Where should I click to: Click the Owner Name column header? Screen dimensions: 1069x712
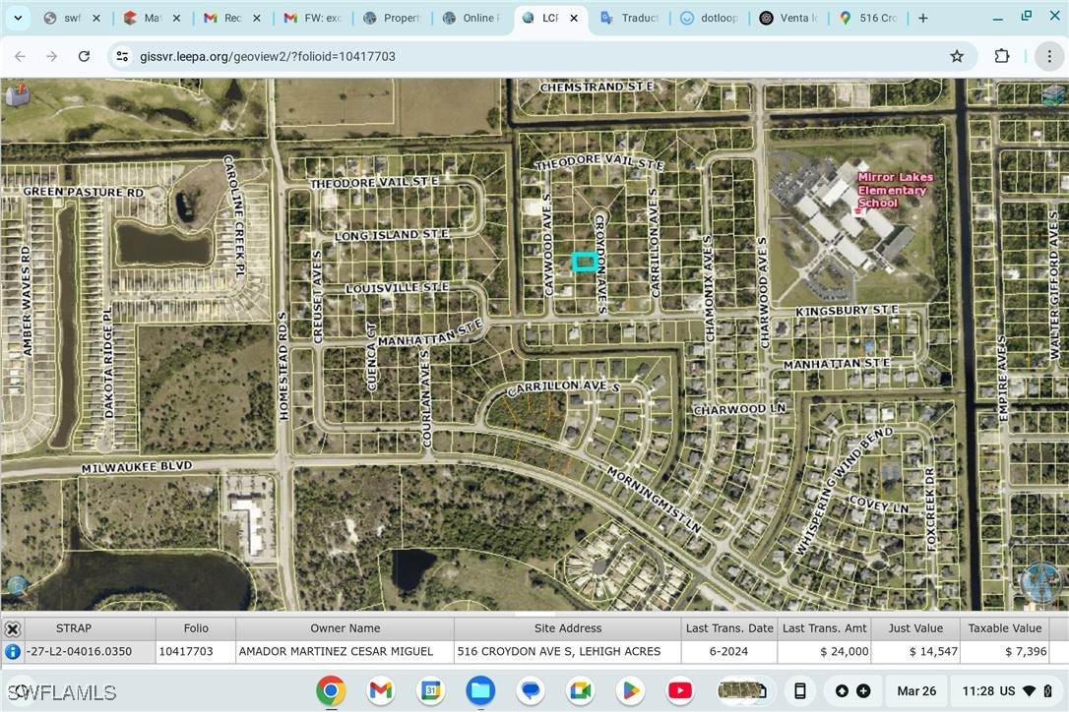pos(345,628)
